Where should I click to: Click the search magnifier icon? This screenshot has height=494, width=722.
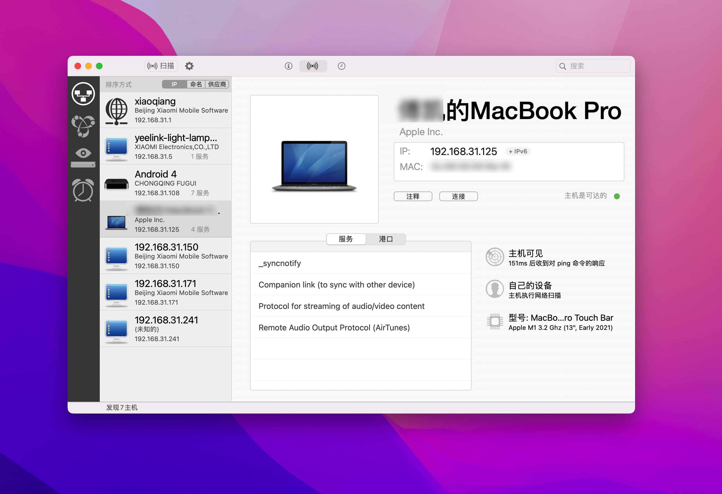point(562,66)
